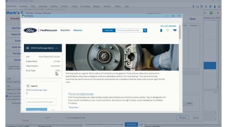Click the Ford Catalog window title icon
Image resolution: width=227 pixels, height=127 pixels.
click(23, 16)
